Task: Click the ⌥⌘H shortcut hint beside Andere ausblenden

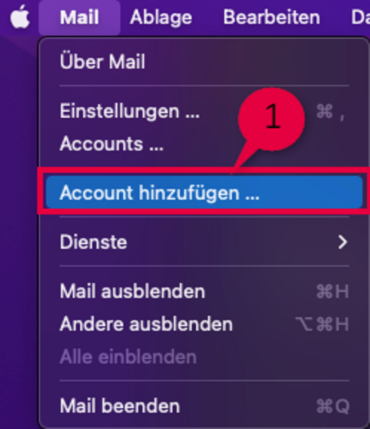Action: (x=322, y=324)
